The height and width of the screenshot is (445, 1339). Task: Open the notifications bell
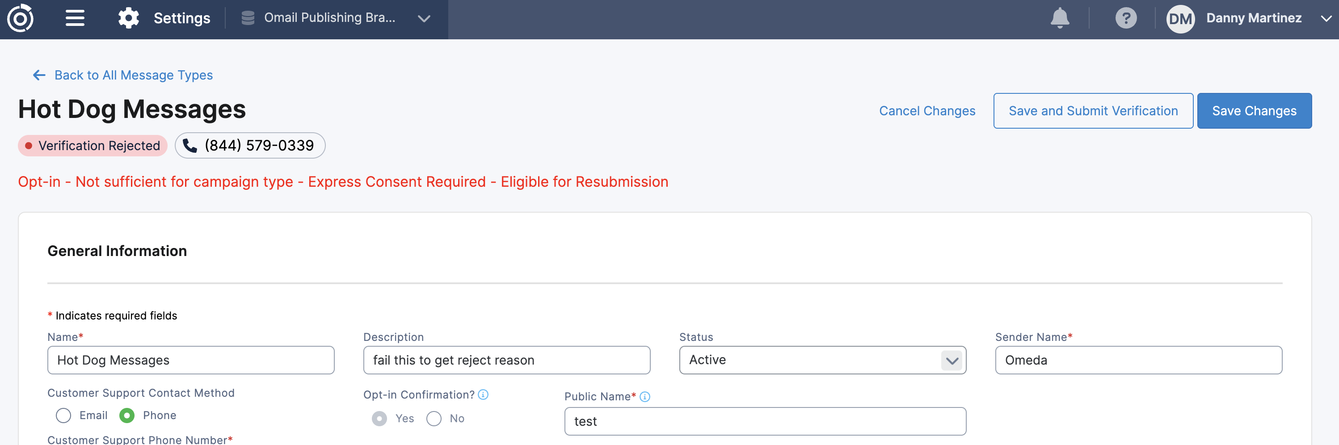coord(1059,19)
